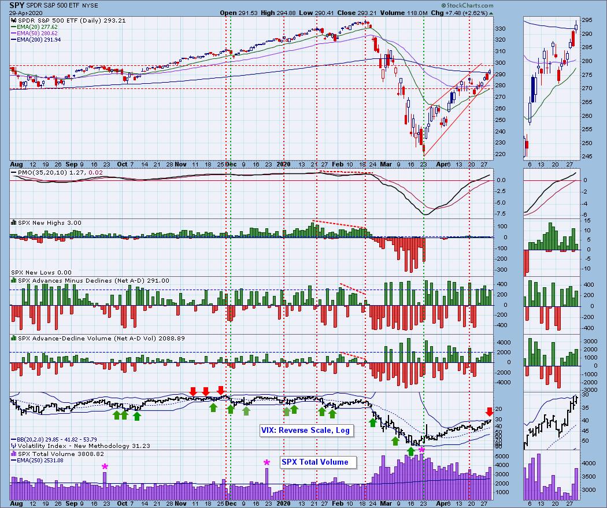The height and width of the screenshot is (508, 607).
Task: Click the SPX New Lows 0.00 label
Action: [41, 272]
